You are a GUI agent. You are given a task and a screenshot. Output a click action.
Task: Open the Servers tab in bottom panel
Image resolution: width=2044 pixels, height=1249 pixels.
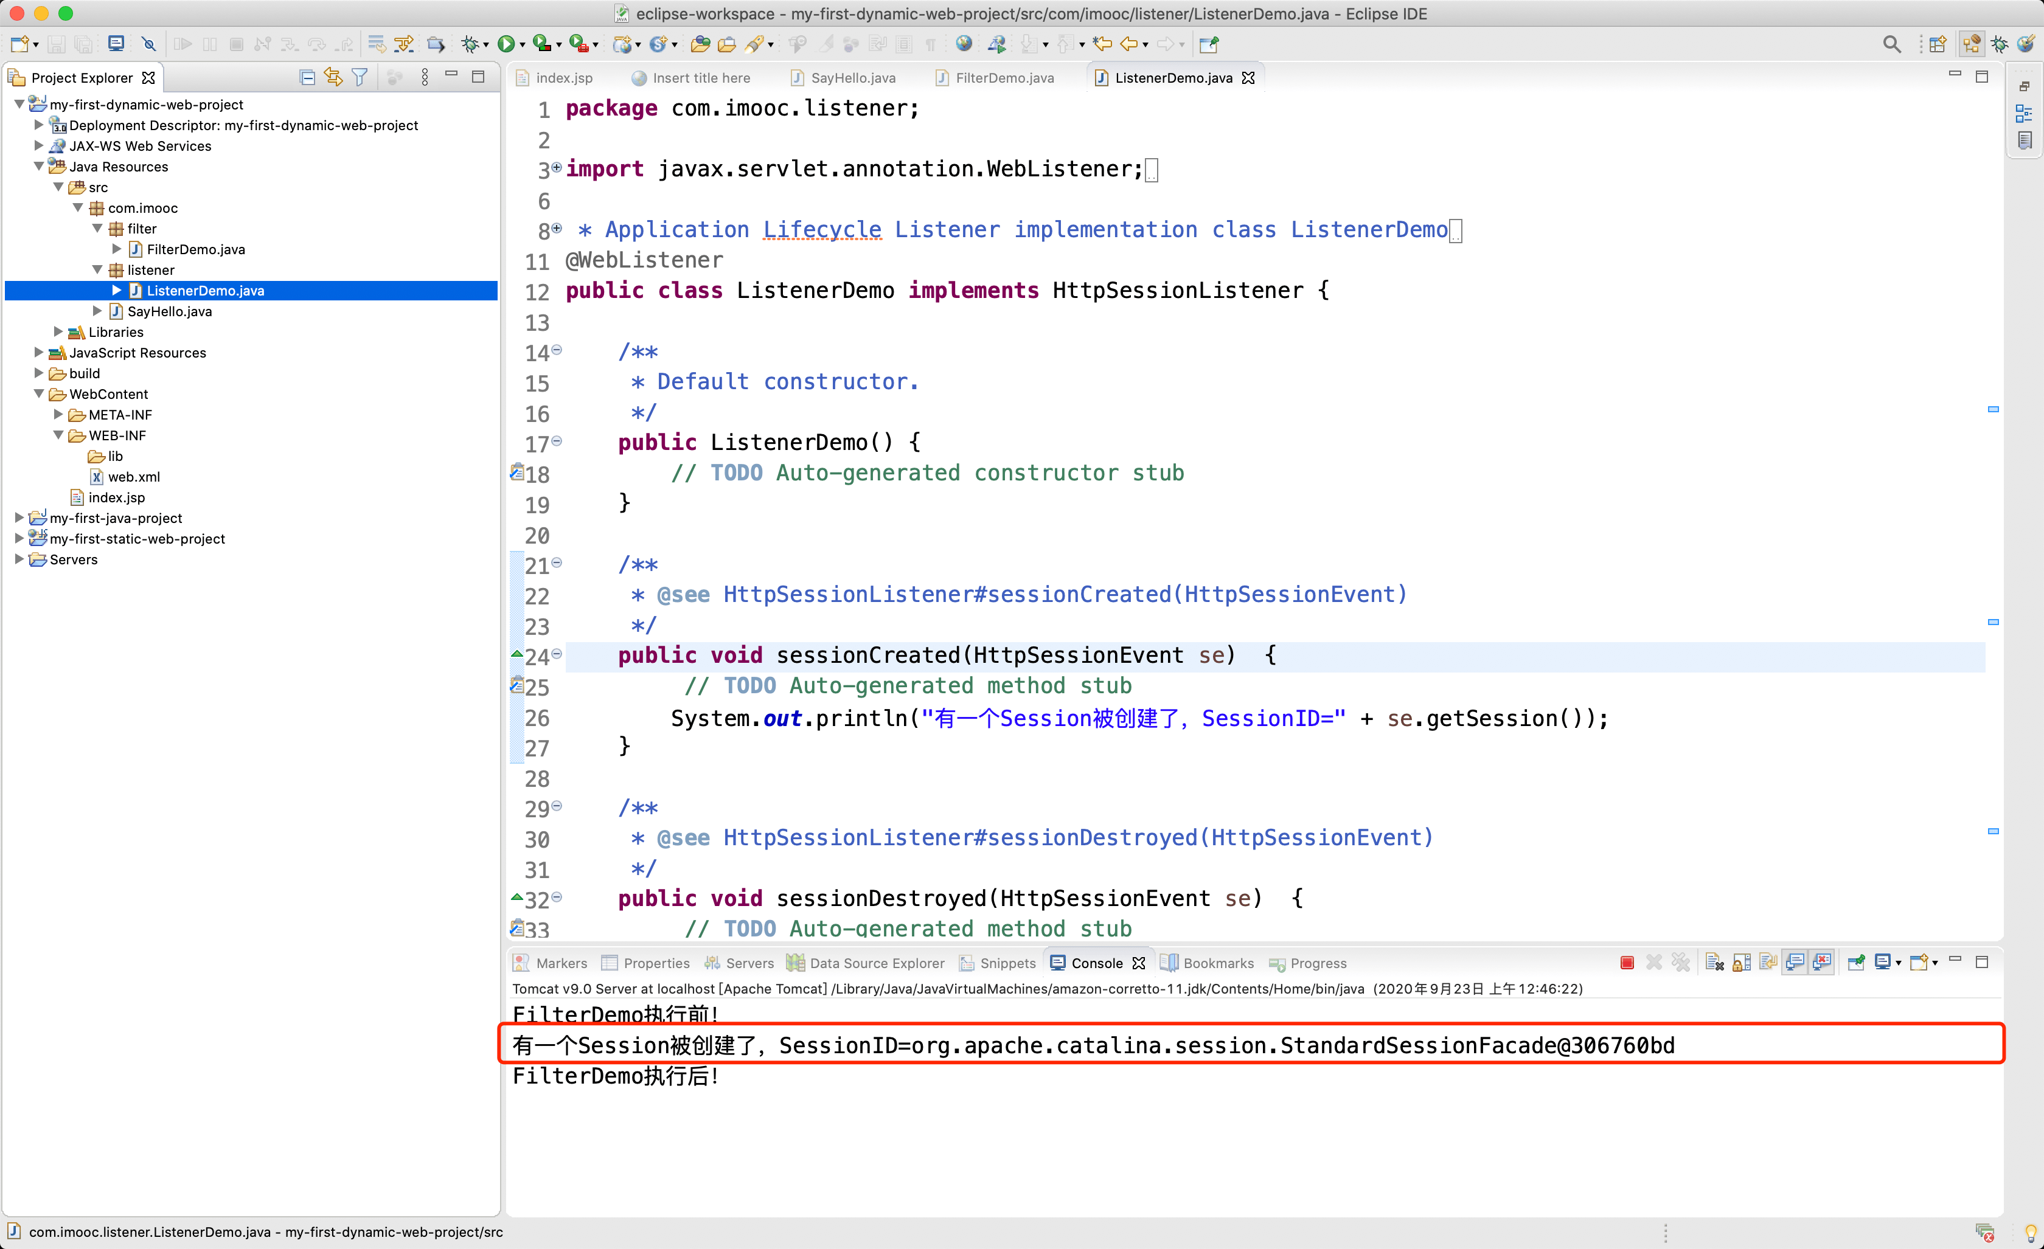749,963
